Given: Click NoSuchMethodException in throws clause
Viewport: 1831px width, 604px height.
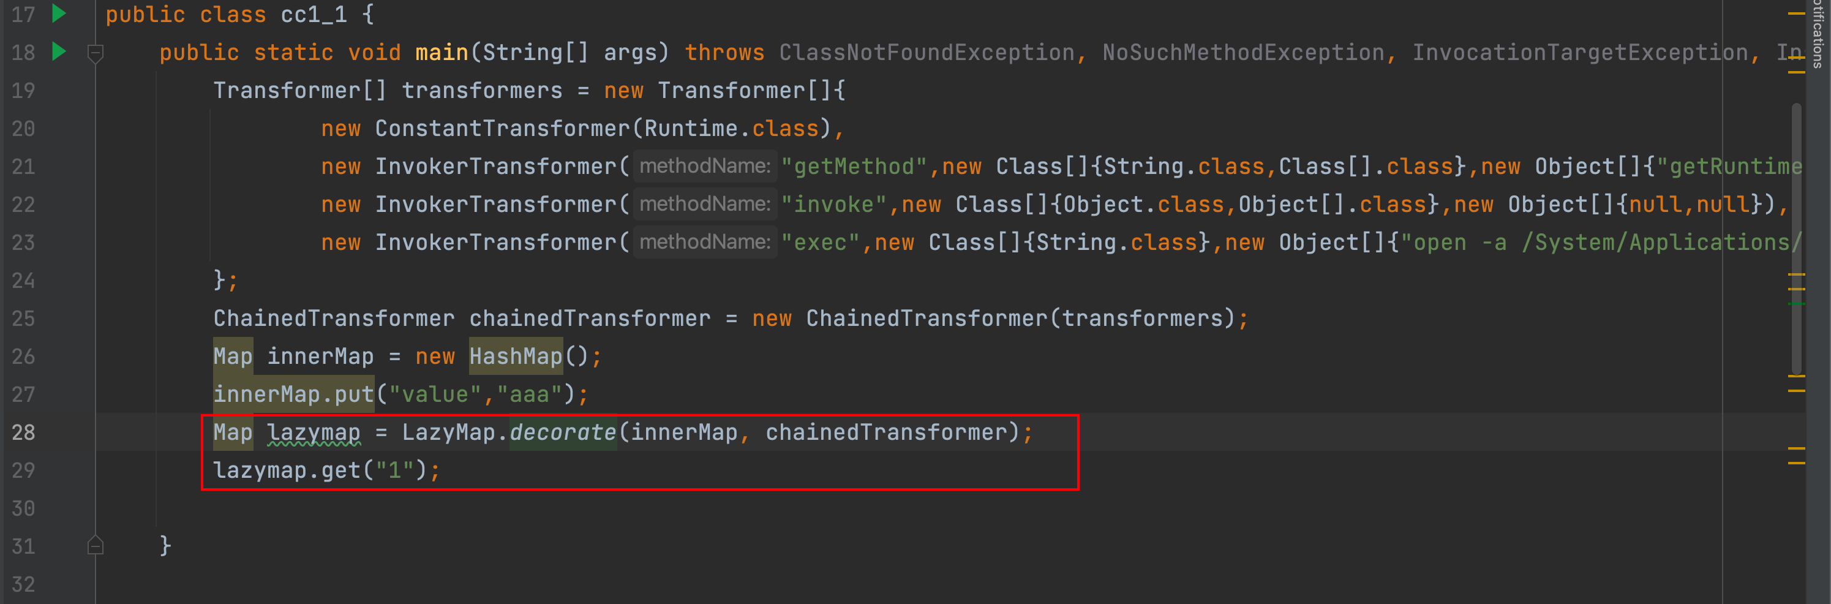Looking at the screenshot, I should point(1243,53).
